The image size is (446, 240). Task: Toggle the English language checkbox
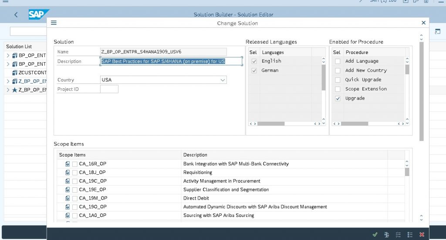(254, 61)
